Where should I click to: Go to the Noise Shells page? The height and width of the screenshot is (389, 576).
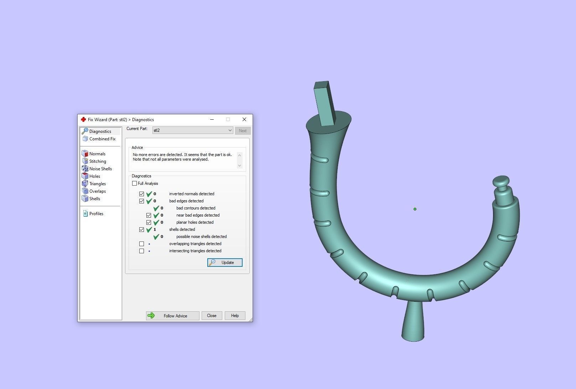tap(100, 169)
